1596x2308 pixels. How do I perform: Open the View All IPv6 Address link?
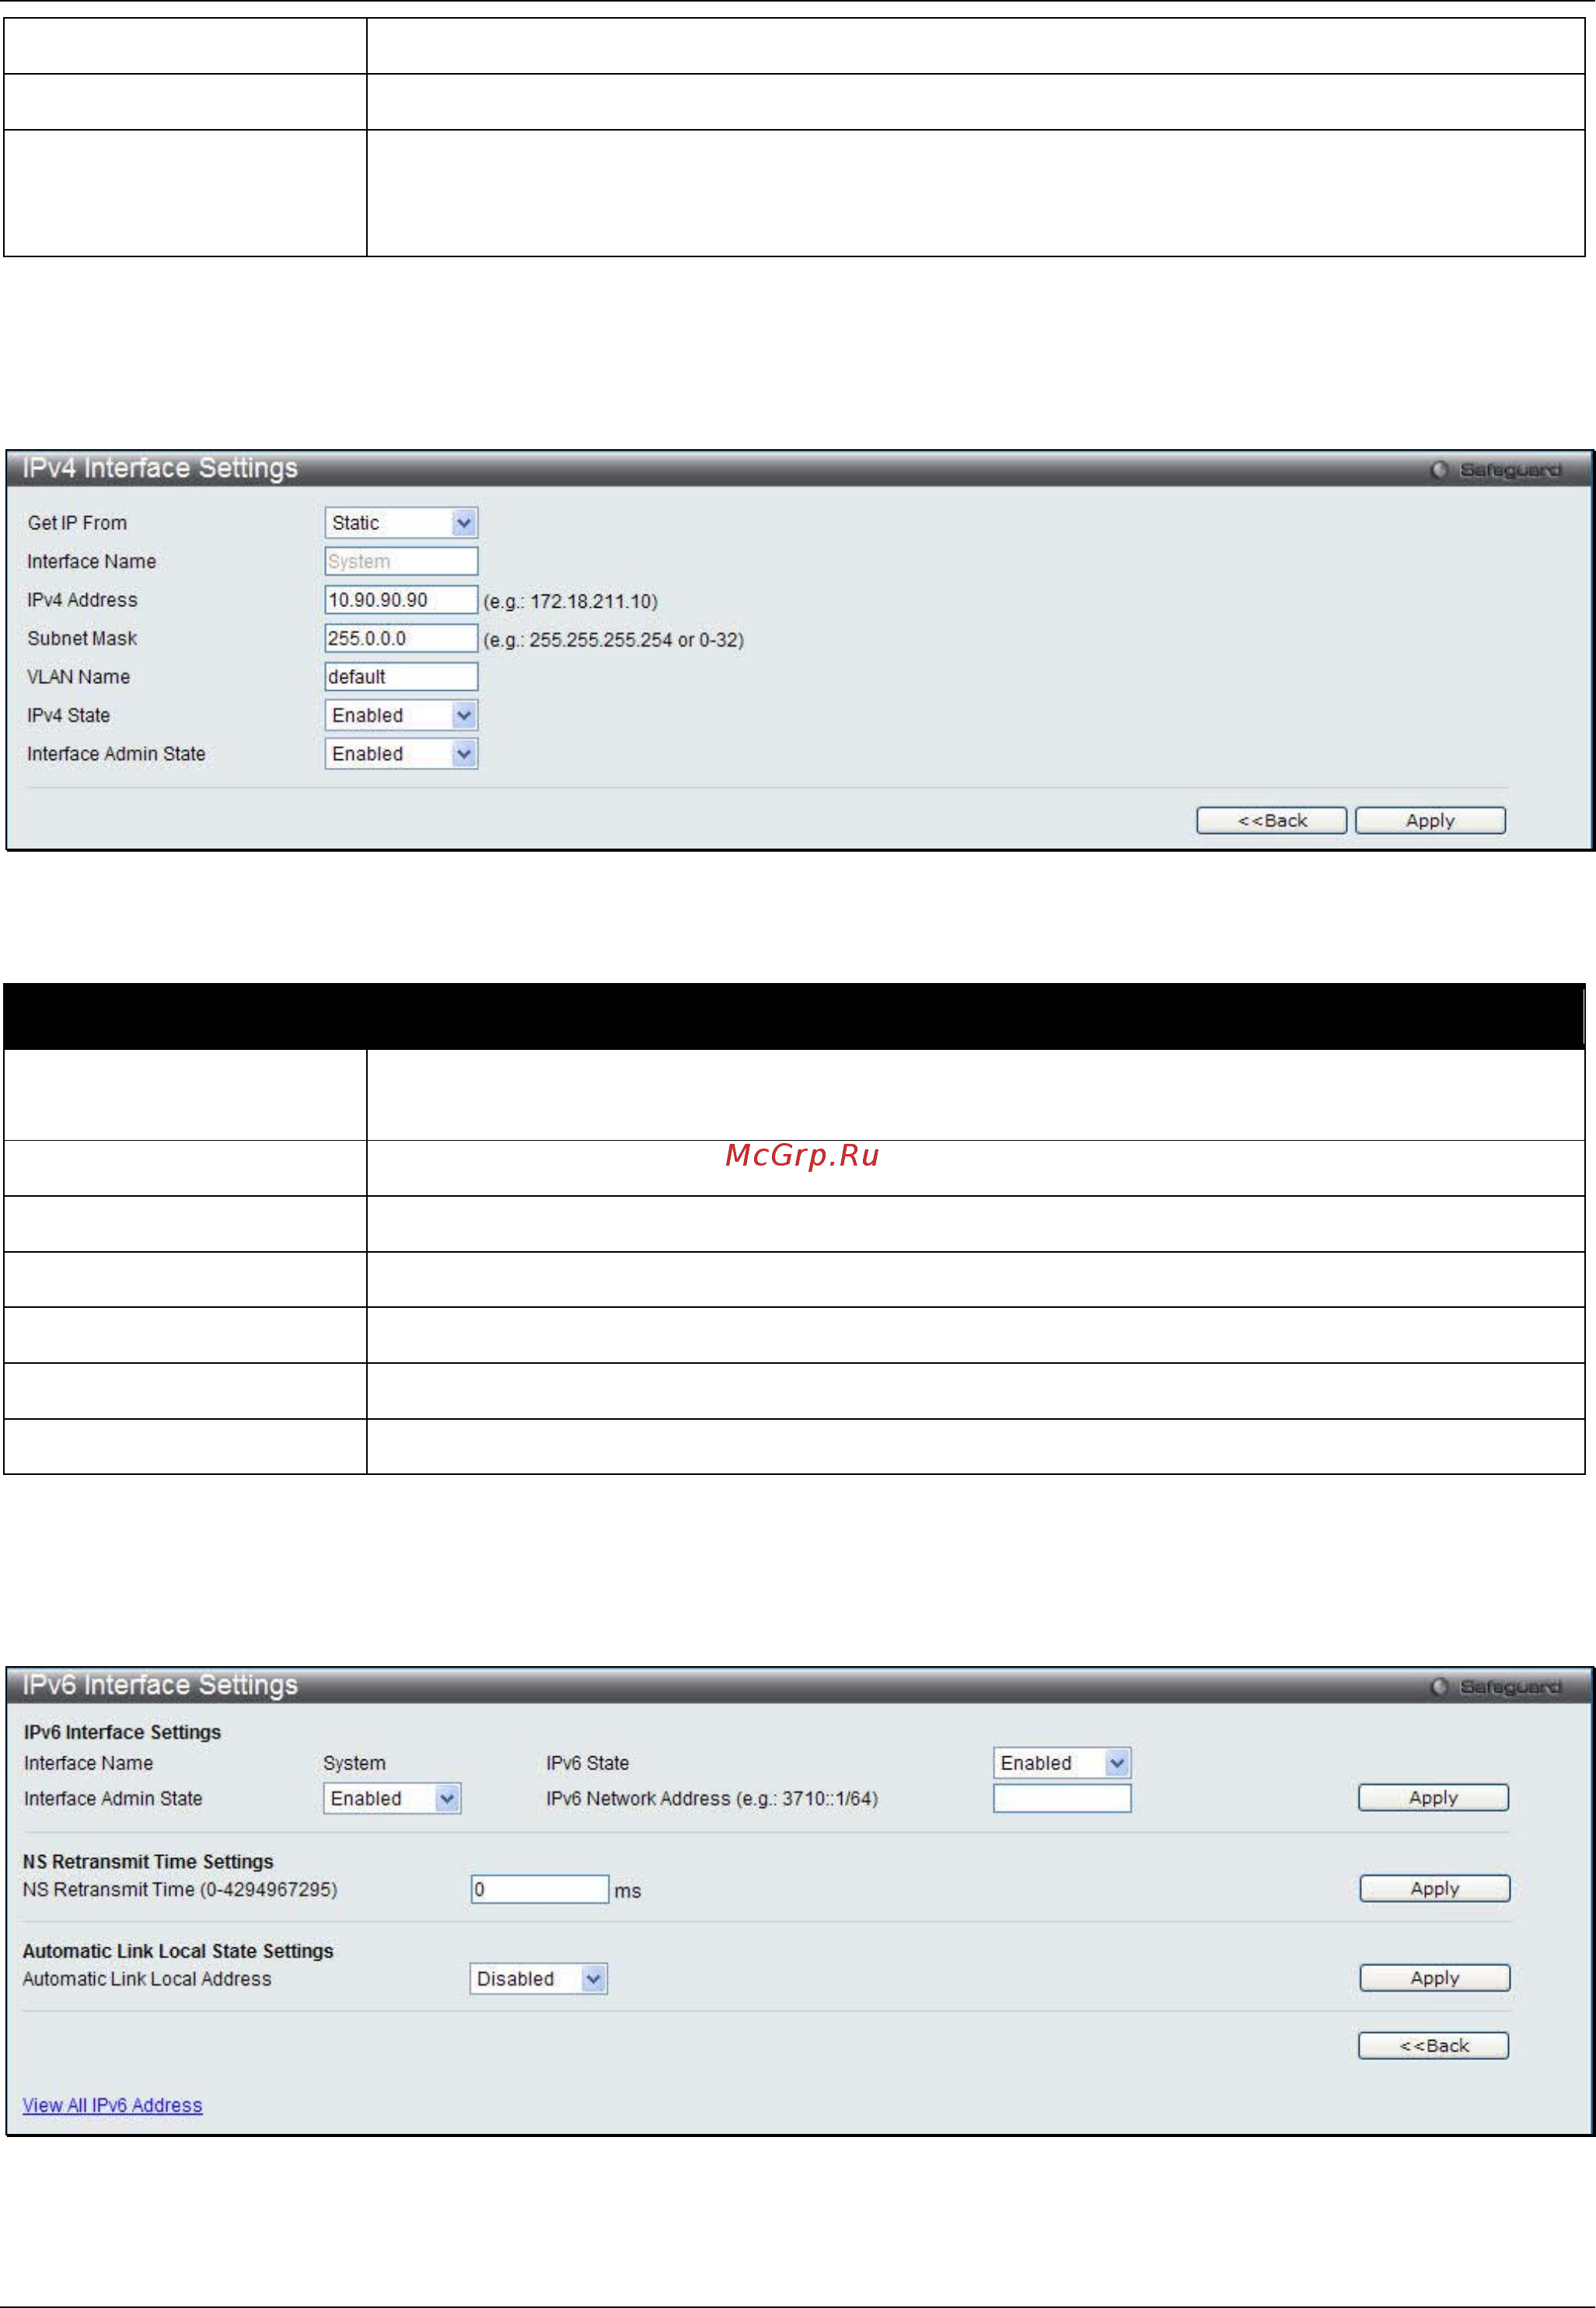(x=112, y=2105)
